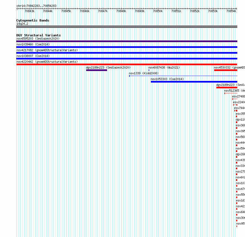Click the Cytogenetic Bands track heading

33,20
